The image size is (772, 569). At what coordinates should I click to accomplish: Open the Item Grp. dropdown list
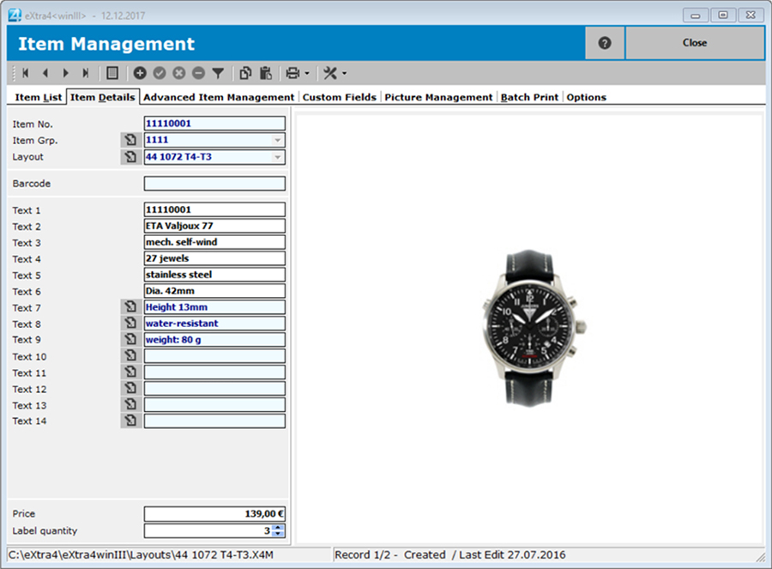(277, 140)
